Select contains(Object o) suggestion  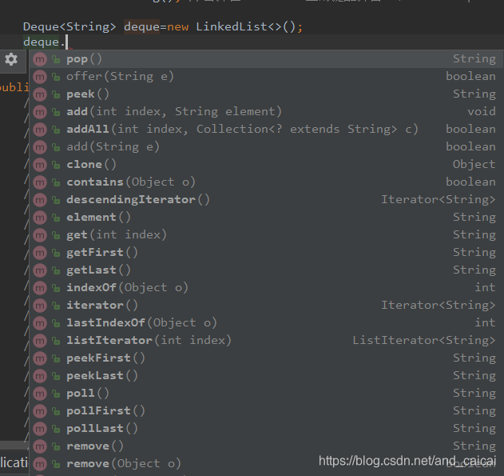(266, 182)
